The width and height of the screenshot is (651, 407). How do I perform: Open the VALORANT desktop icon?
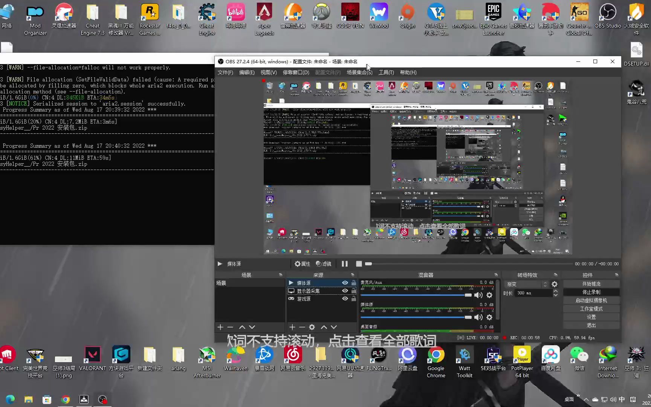[x=92, y=358]
